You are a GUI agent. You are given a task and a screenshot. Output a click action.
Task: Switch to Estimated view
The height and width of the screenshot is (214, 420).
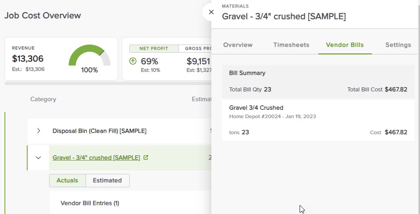point(107,181)
